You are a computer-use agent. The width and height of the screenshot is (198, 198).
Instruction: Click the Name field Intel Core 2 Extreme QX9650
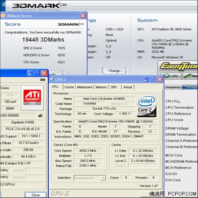point(104,99)
